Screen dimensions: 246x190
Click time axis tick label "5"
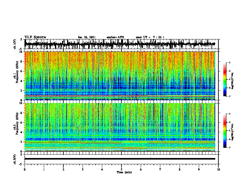(x=121, y=170)
